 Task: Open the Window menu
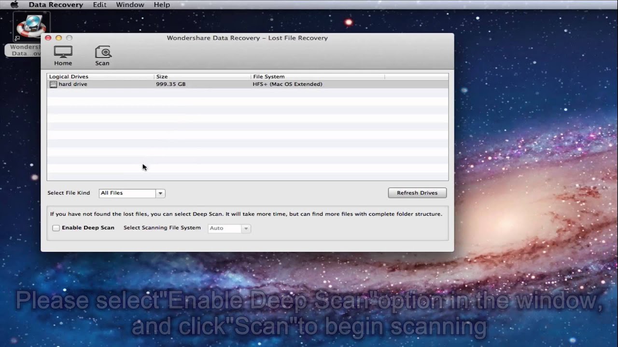click(130, 5)
